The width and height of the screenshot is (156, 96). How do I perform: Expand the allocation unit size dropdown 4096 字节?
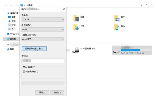(43, 39)
